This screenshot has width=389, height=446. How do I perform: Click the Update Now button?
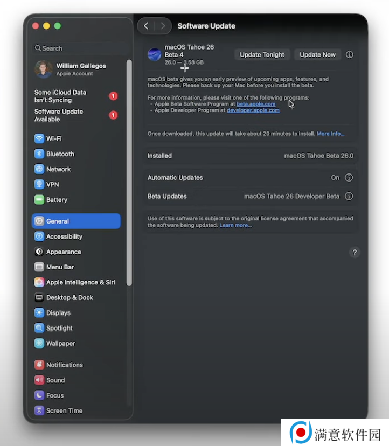(317, 54)
